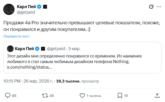The width and height of the screenshot is (165, 102).
Task: Repost this tweet via retweet icon
Action: tap(45, 96)
